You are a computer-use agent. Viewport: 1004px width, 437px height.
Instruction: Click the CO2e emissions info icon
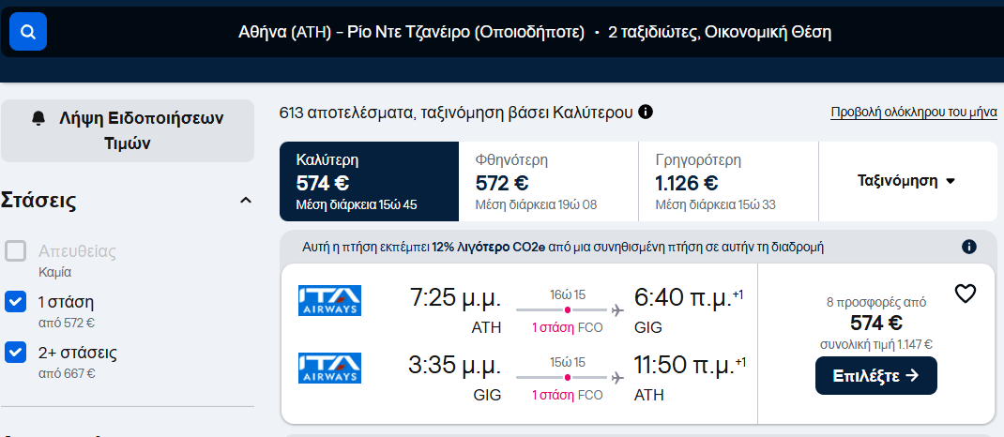(x=969, y=248)
